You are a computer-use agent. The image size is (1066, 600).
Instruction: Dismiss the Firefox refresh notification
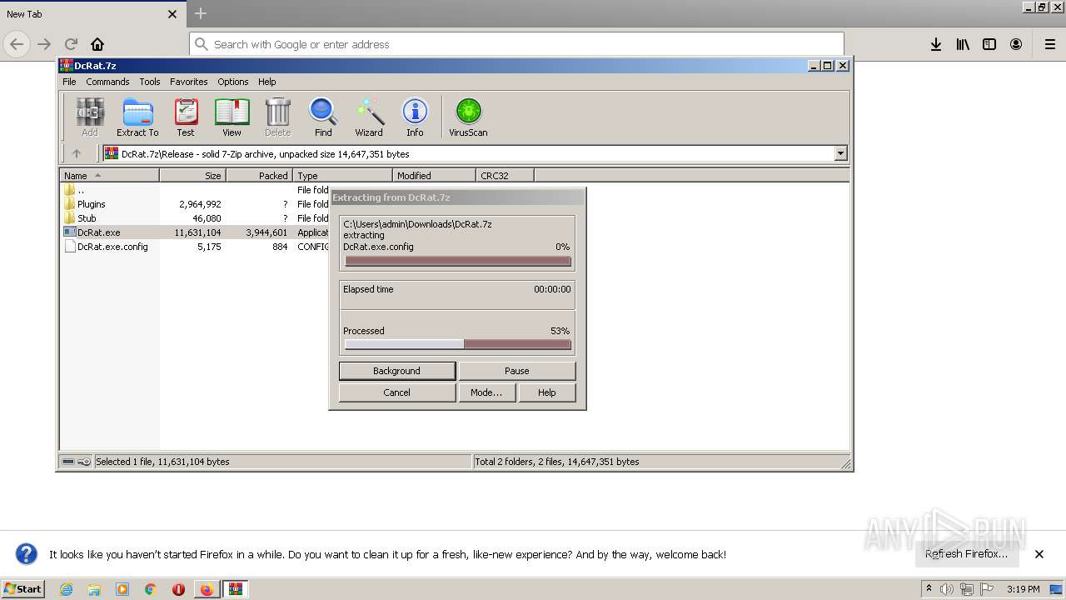[1039, 554]
